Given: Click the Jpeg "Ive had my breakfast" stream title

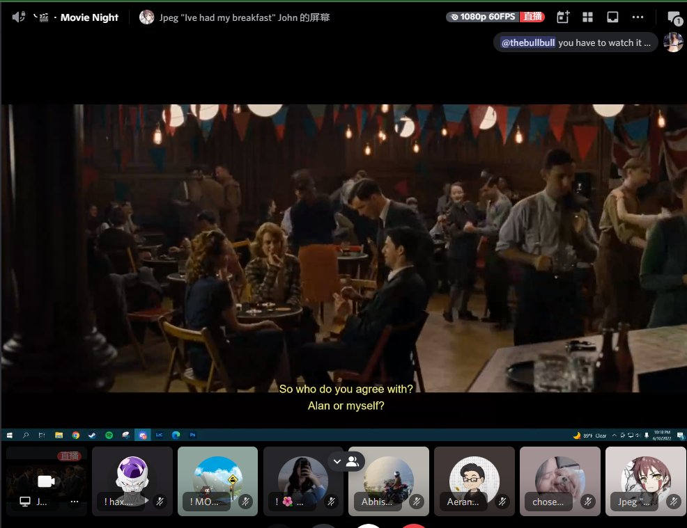Looking at the screenshot, I should 245,17.
